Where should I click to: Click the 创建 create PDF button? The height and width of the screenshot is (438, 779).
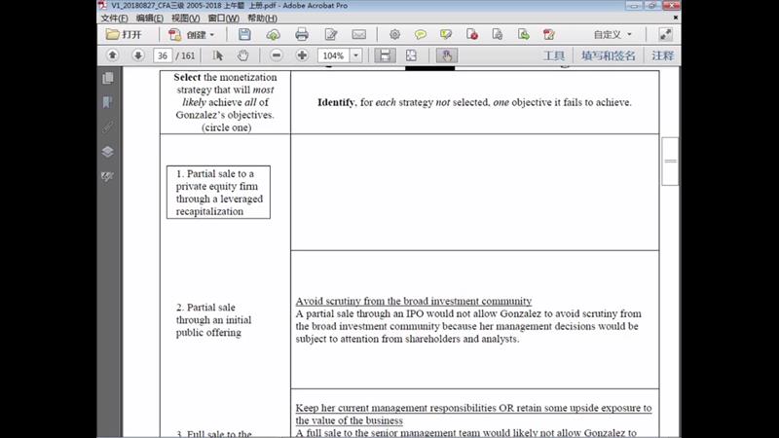pyautogui.click(x=191, y=34)
